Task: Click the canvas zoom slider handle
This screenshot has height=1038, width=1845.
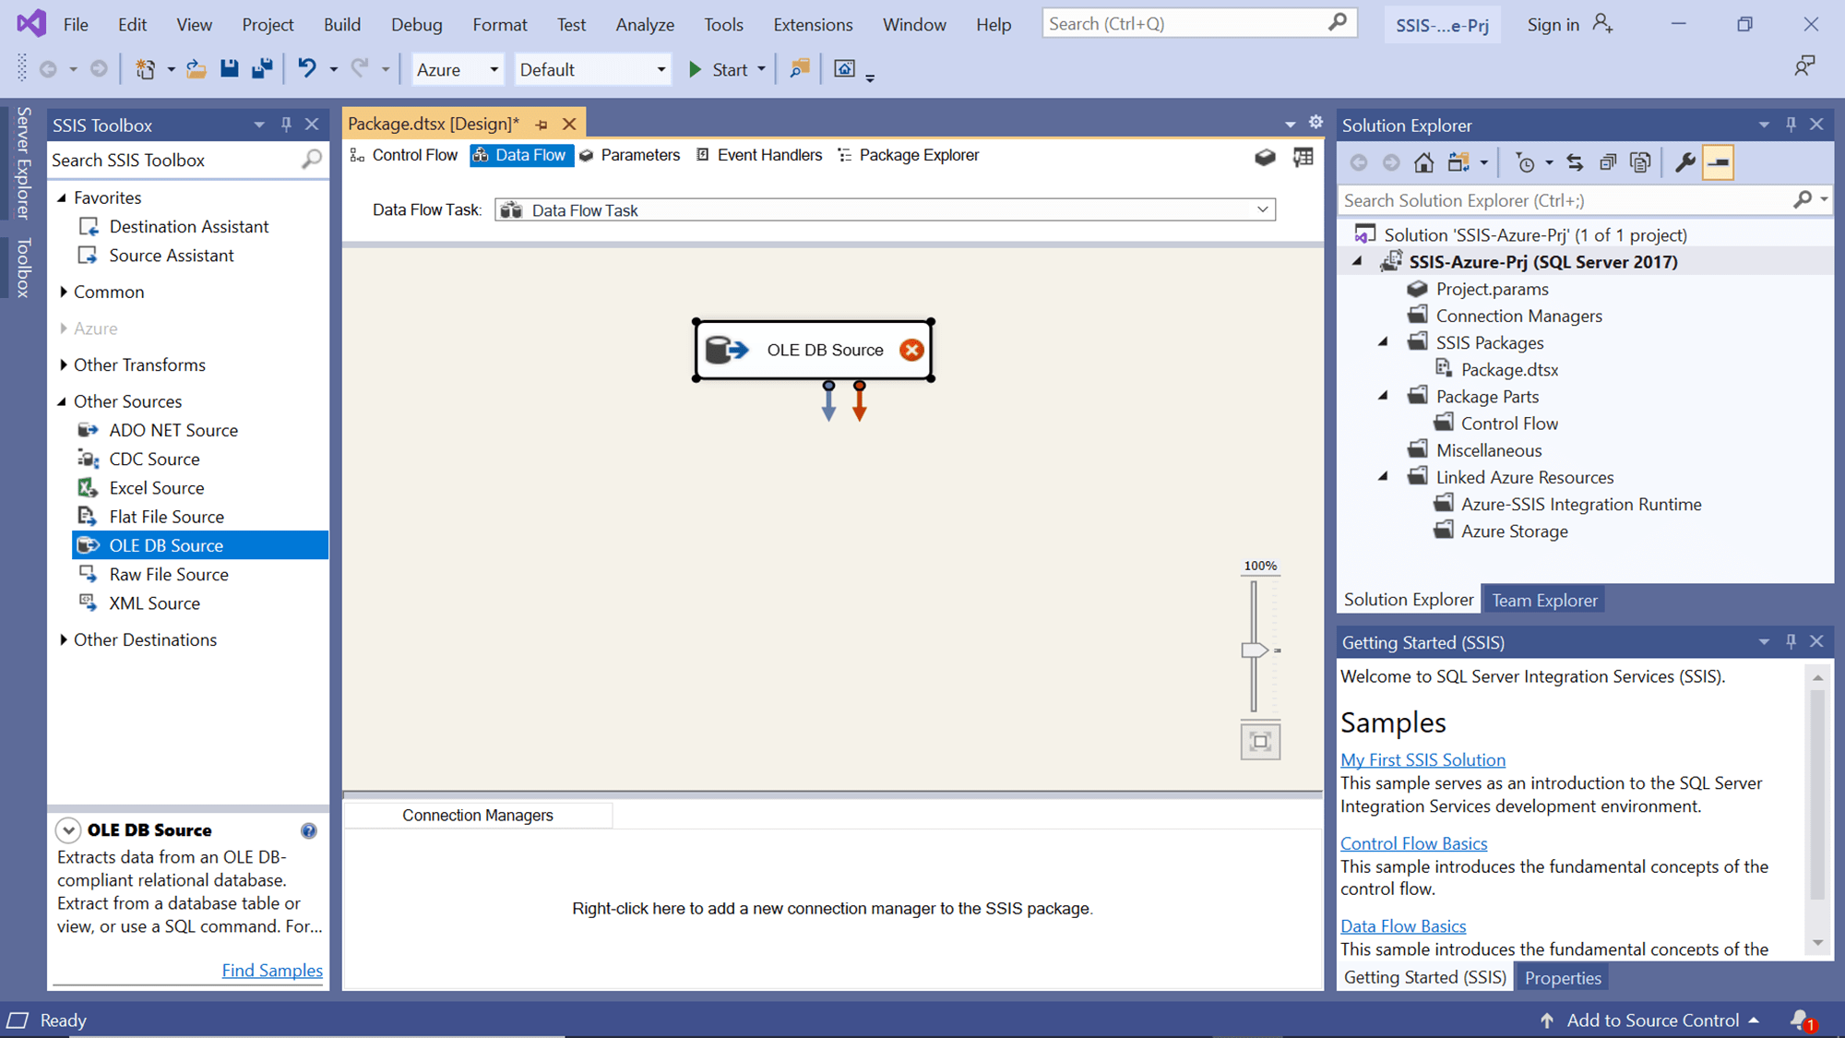Action: [1254, 650]
